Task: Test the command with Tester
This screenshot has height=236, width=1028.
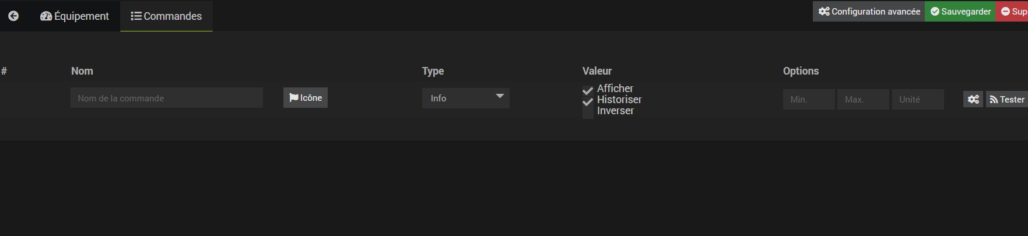Action: (1006, 100)
